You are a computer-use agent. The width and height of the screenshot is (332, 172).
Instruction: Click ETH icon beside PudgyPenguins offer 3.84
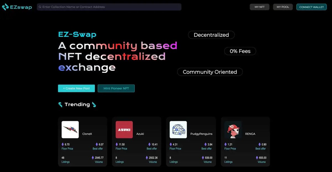[206, 144]
